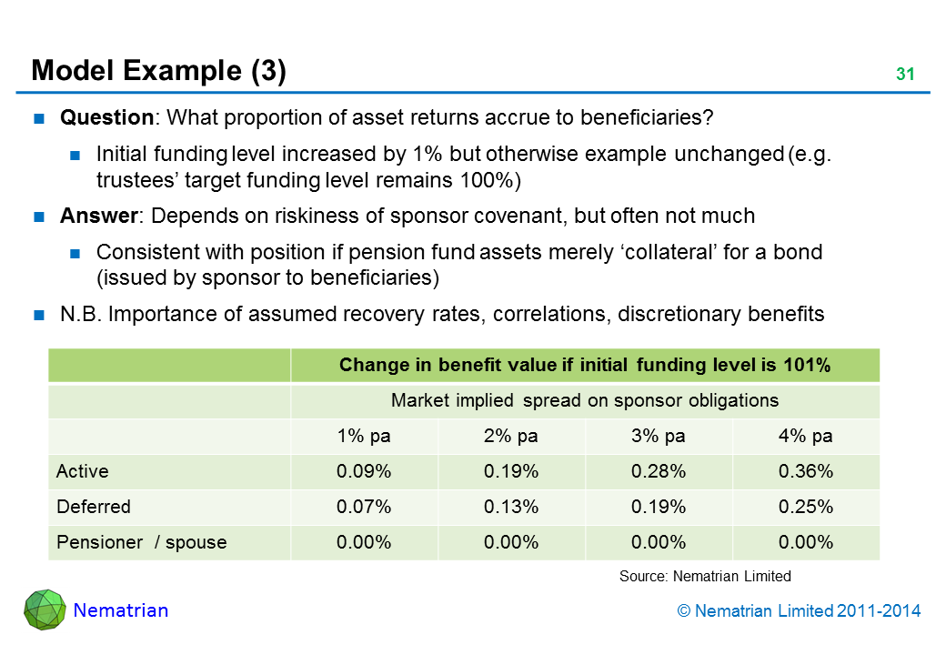
Task: Click the 0.13% cell in the Deferred row
Action: 511,507
